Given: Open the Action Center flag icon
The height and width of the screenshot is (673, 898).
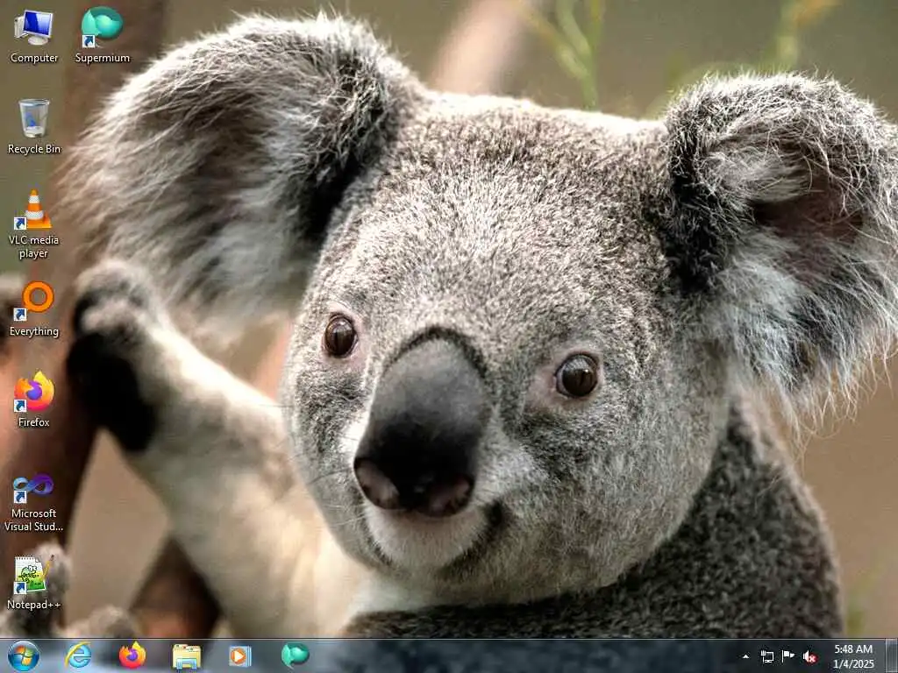Looking at the screenshot, I should coord(788,656).
